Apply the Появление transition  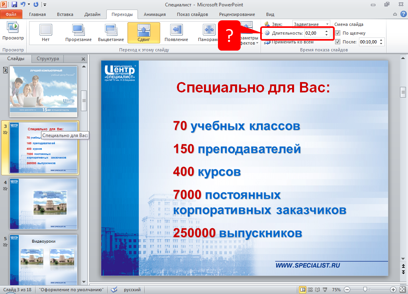176,32
